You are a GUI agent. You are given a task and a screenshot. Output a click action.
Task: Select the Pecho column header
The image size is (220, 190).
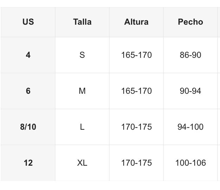point(190,22)
